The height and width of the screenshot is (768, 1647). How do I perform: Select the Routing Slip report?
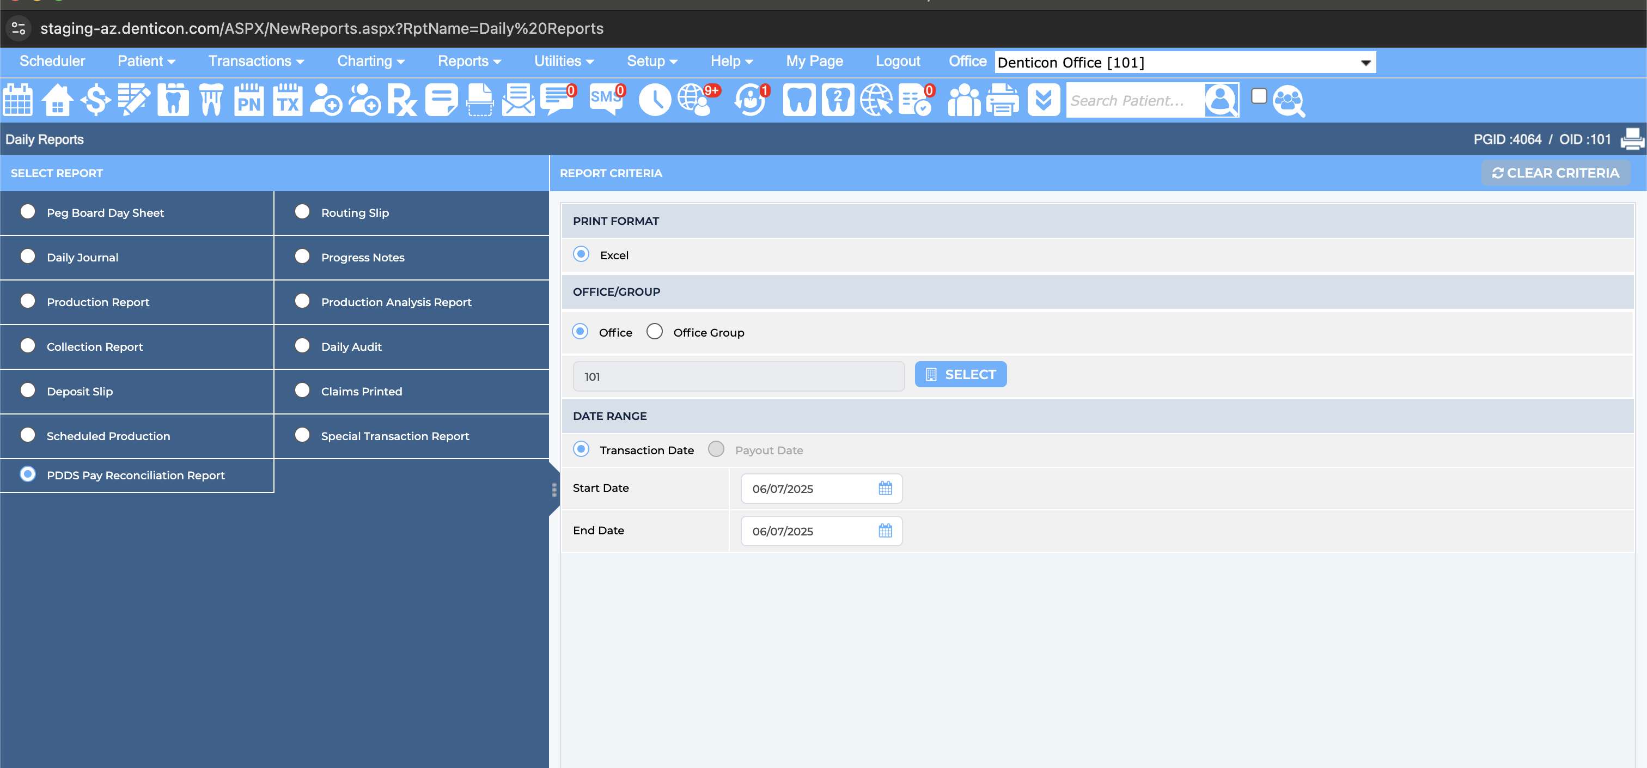click(x=302, y=212)
